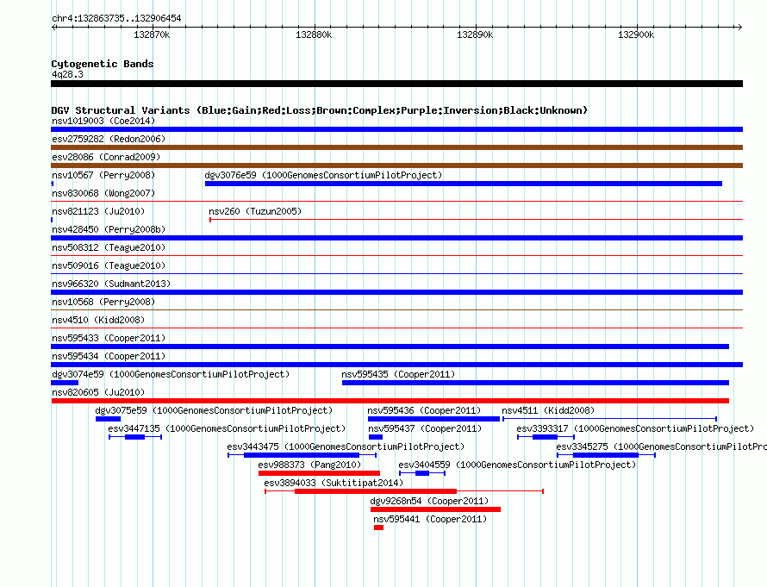This screenshot has width=767, height=587.
Task: Click esv3404559 variant label
Action: pos(517,465)
